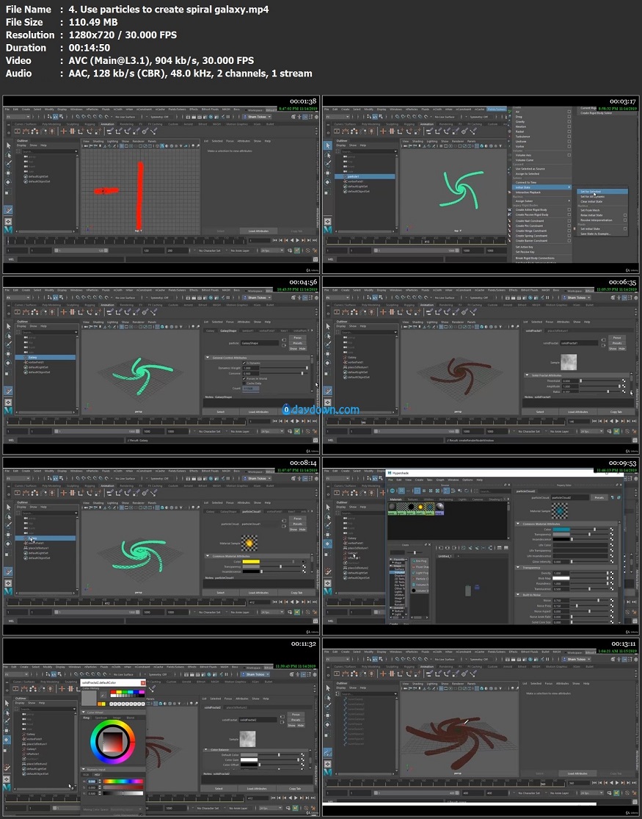Viewport: 642px width, 819px height.
Task: Select arrow tool in 00:03:17 frame toolbox
Action: coord(328,145)
